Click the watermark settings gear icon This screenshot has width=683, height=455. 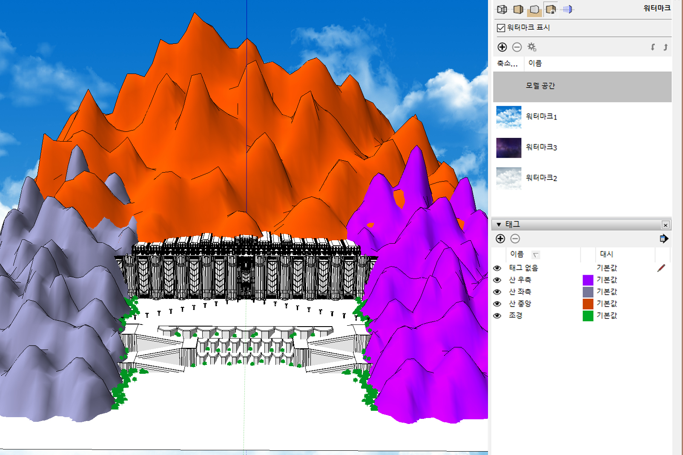[x=532, y=47]
